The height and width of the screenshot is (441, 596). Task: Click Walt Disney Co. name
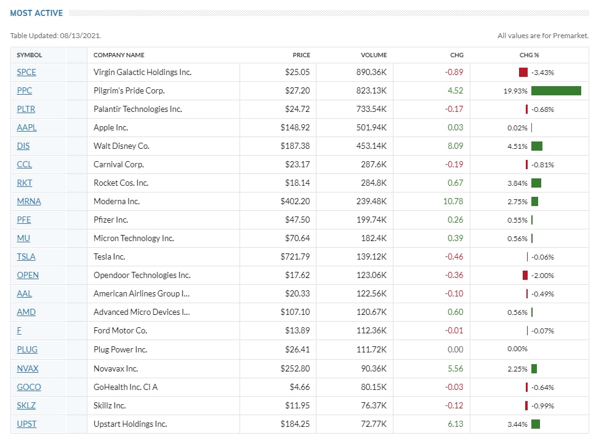(122, 146)
